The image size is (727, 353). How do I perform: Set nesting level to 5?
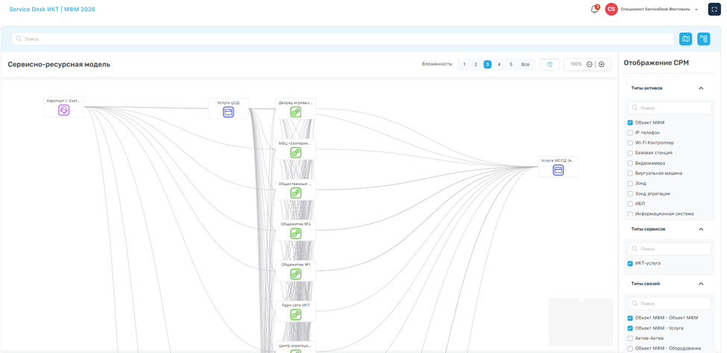511,64
